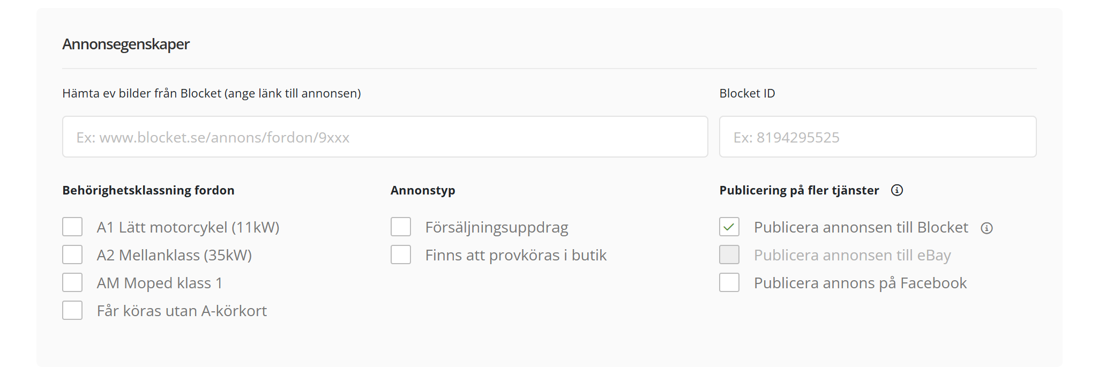Toggle the Försäljningsuppdrag checkbox
This screenshot has height=374, width=1106.
coord(401,227)
